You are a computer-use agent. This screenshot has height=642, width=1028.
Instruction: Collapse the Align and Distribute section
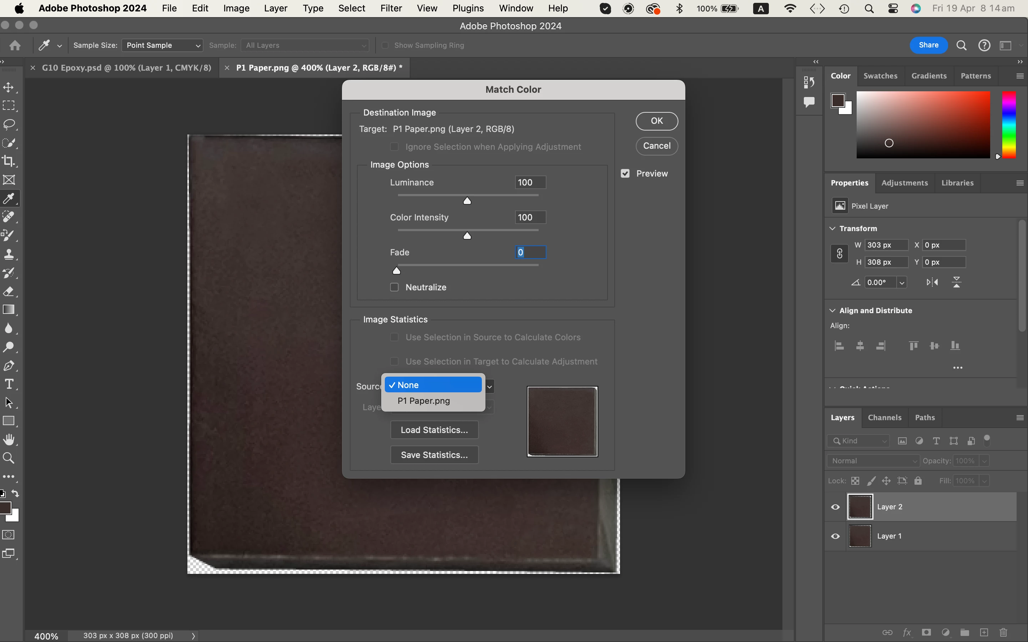pyautogui.click(x=833, y=310)
